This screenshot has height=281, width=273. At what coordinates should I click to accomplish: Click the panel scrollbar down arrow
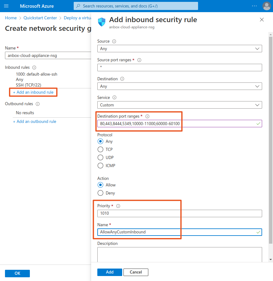271,260
